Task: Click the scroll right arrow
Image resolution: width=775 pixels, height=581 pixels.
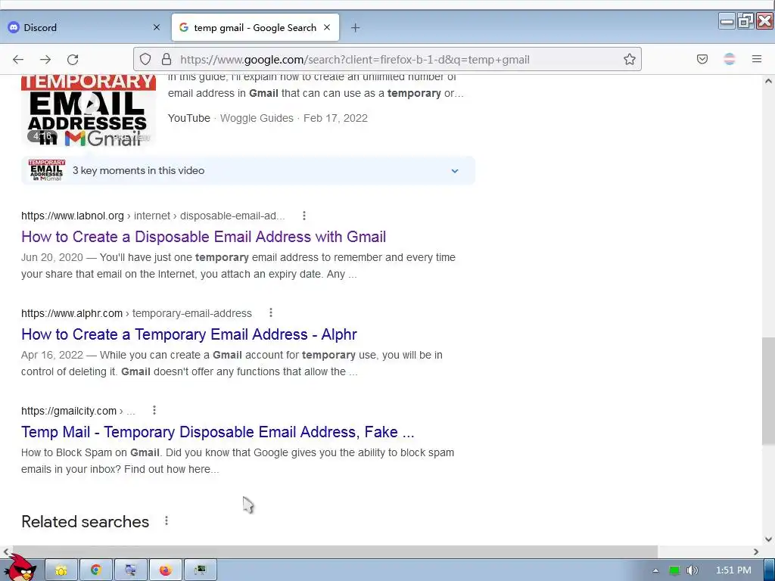Action: 756,551
